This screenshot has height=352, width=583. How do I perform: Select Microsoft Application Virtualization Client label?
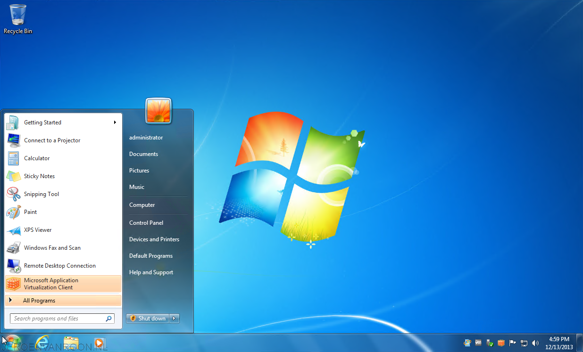click(51, 284)
